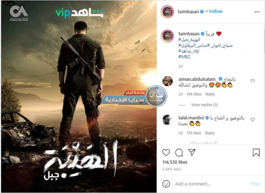
Task: Share the post via paper plane icon
Action: 192,152
